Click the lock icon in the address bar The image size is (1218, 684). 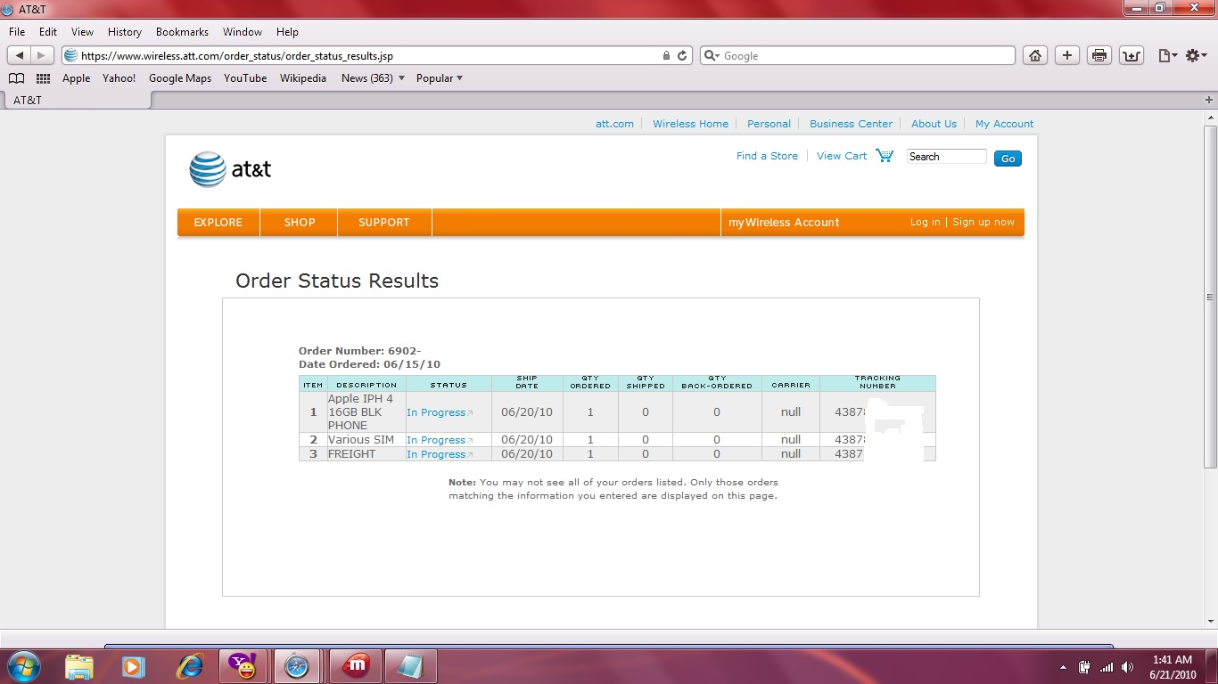(x=666, y=55)
